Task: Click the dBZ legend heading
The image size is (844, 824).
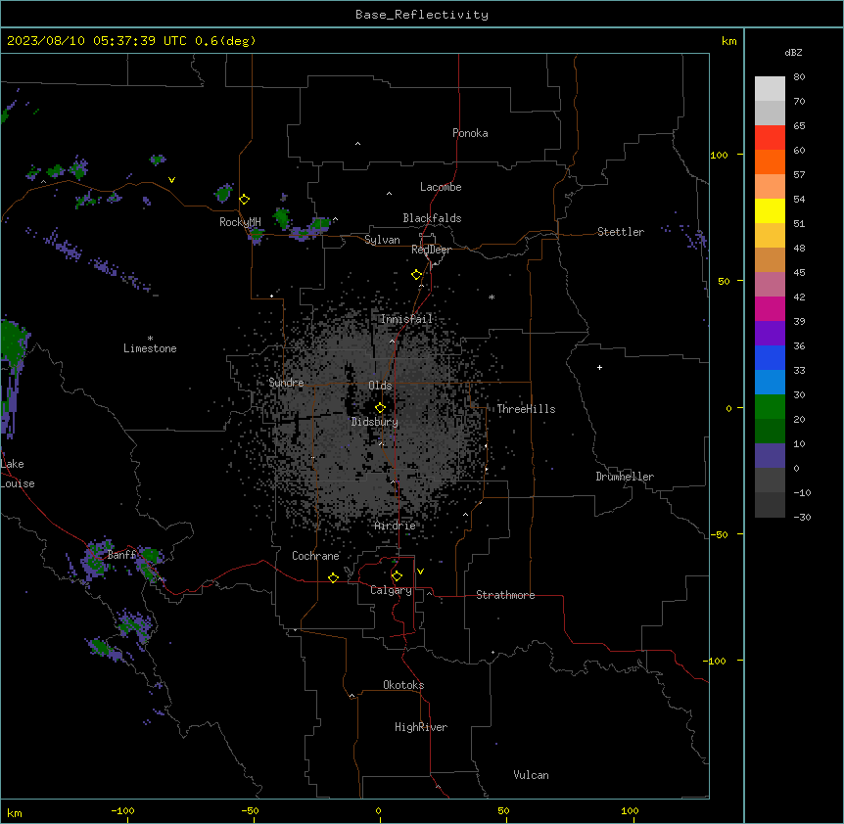Action: pyautogui.click(x=793, y=52)
